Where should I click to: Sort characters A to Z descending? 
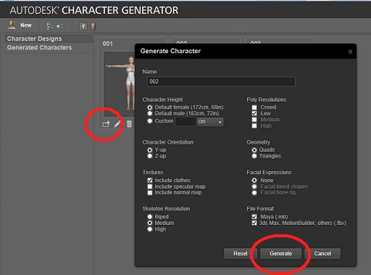pos(50,25)
